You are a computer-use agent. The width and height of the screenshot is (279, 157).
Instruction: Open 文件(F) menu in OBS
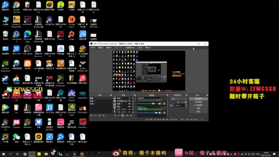93,48
